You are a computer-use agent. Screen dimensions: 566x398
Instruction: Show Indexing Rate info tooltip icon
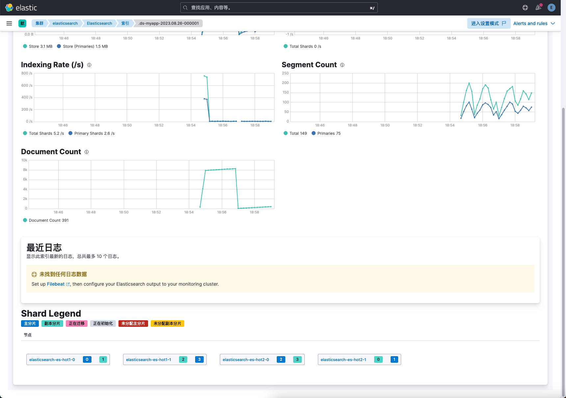click(x=89, y=65)
